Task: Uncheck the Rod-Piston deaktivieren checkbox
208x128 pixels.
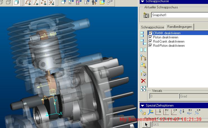Action: (151, 46)
